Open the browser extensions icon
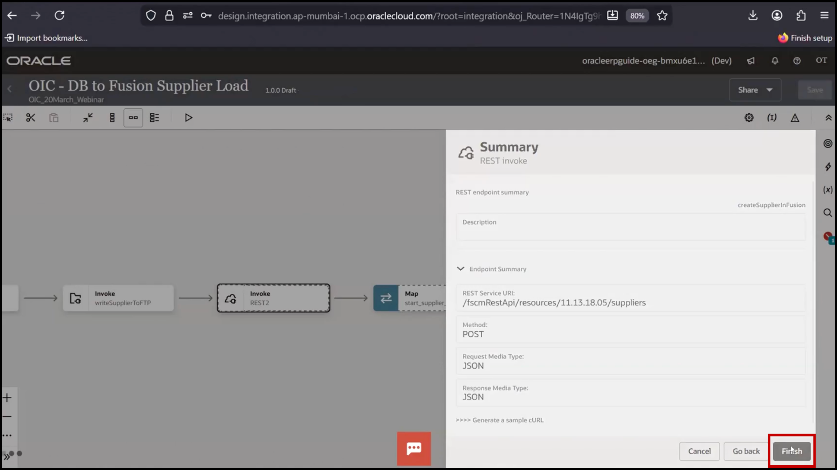This screenshot has height=470, width=837. point(801,16)
